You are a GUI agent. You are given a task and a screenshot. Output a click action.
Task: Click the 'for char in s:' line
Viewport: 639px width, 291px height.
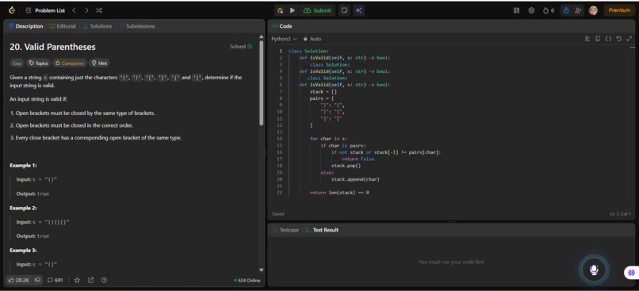tap(328, 139)
